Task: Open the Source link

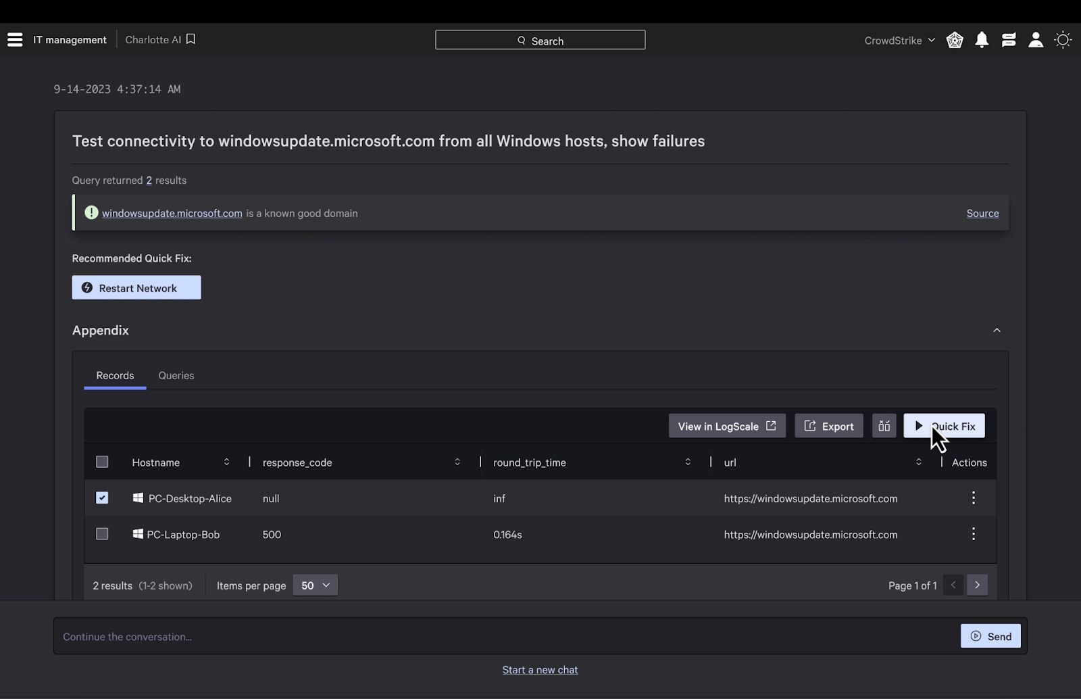Action: (982, 213)
